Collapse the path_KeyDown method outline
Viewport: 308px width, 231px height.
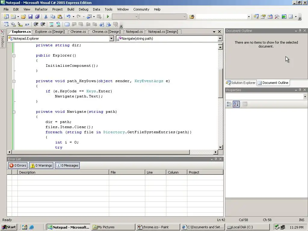coord(14,81)
